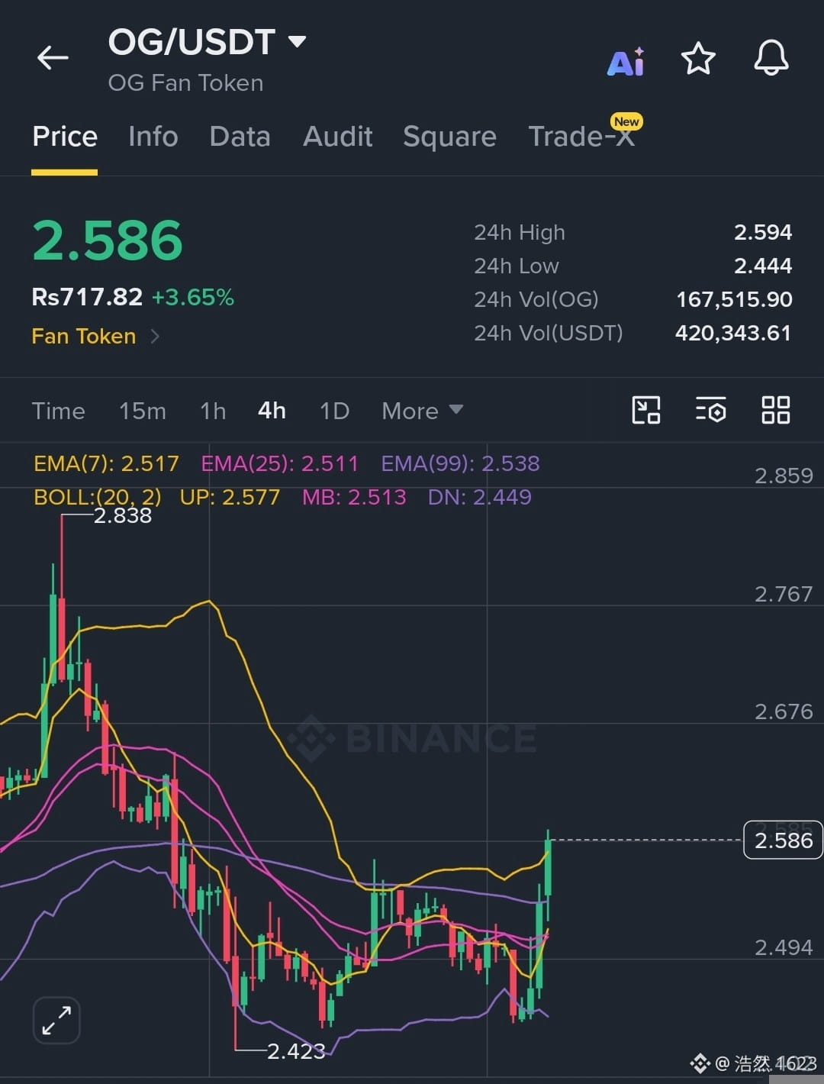
Task: Select the Time chart interval
Action: (58, 411)
